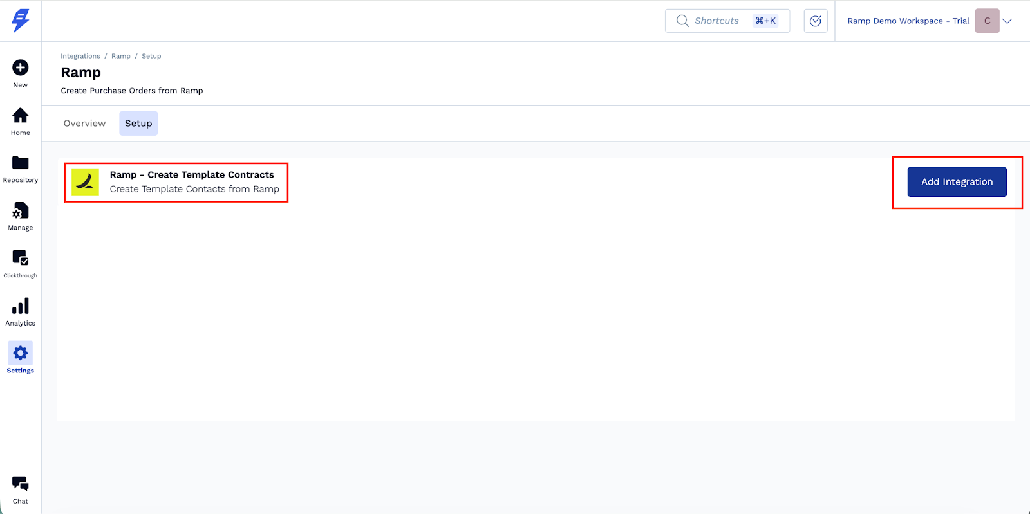Switch to the Overview tab
The height and width of the screenshot is (514, 1030).
84,124
